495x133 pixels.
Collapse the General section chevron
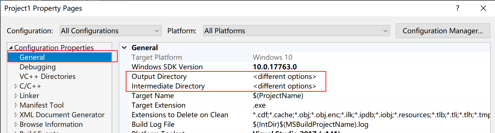pos(124,48)
